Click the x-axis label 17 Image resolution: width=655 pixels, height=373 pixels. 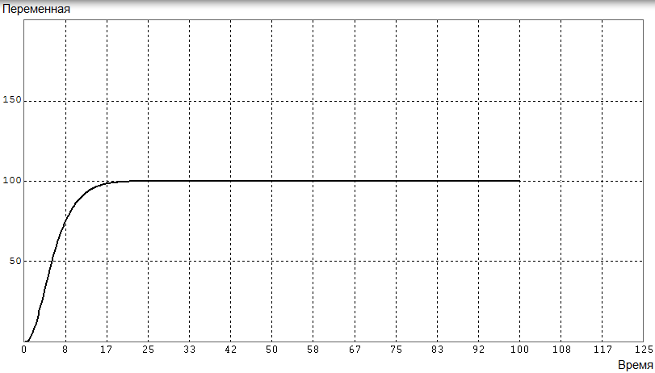click(x=107, y=350)
